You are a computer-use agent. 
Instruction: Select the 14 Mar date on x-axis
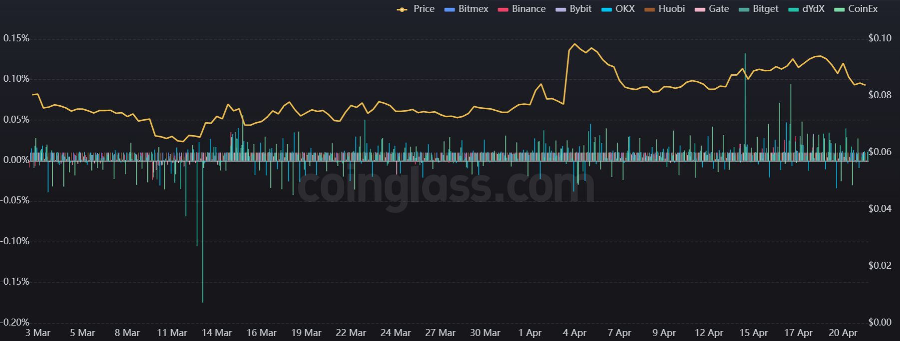point(217,333)
